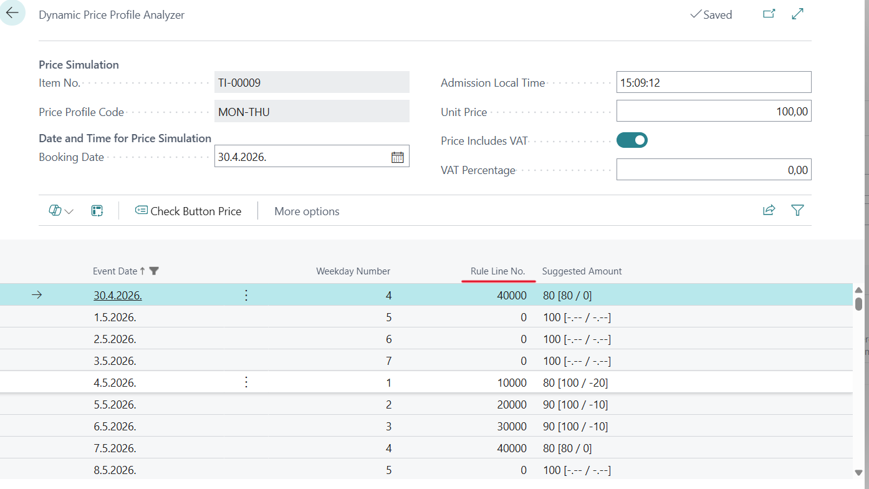Expand the page to full screen
The image size is (869, 489).
point(797,14)
